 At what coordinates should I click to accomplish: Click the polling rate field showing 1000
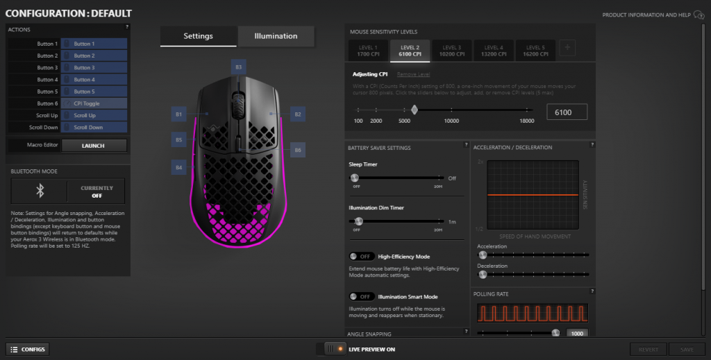[577, 333]
